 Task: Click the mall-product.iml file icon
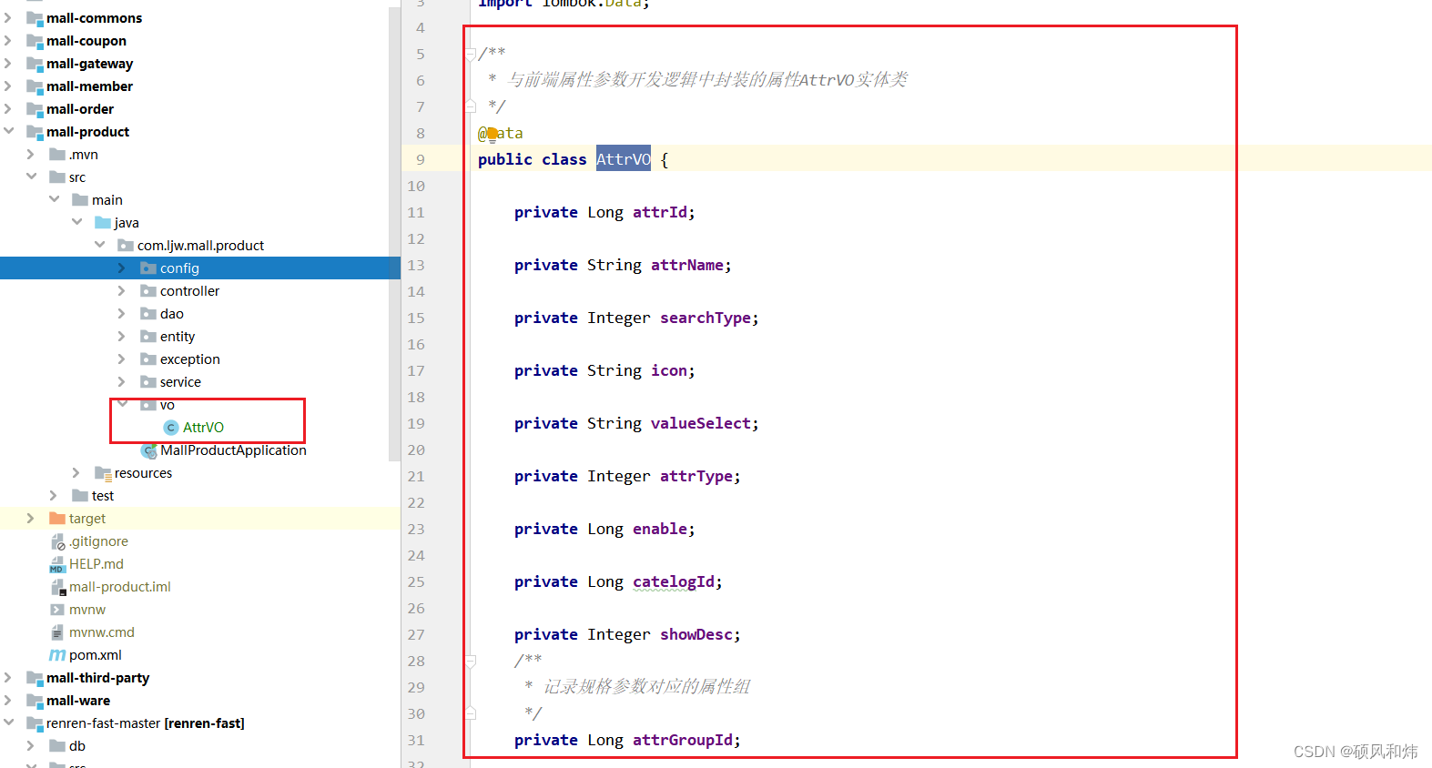pyautogui.click(x=57, y=587)
